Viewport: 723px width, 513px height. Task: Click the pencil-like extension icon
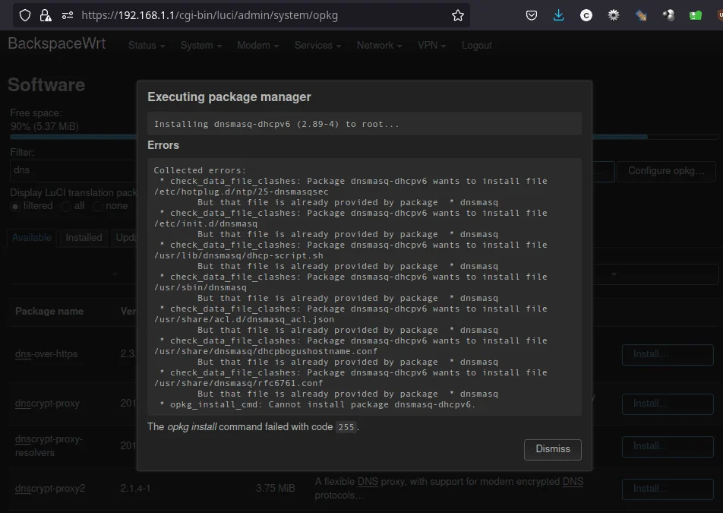point(641,15)
